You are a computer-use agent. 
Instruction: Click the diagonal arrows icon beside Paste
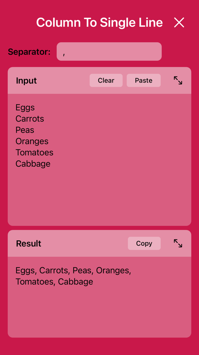coord(177,80)
